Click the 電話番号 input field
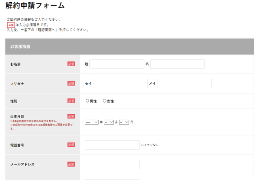The height and width of the screenshot is (180, 263). click(x=112, y=145)
